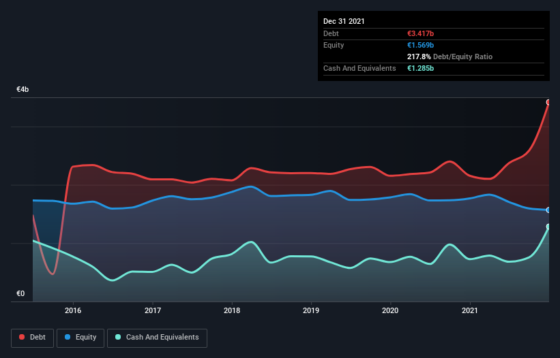Click the Debt row label in tooltip
This screenshot has height=358, width=560.
(x=331, y=33)
